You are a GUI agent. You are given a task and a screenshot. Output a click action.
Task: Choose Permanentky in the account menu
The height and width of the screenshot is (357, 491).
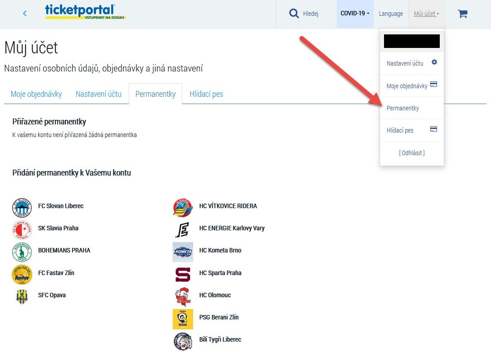[x=403, y=108]
